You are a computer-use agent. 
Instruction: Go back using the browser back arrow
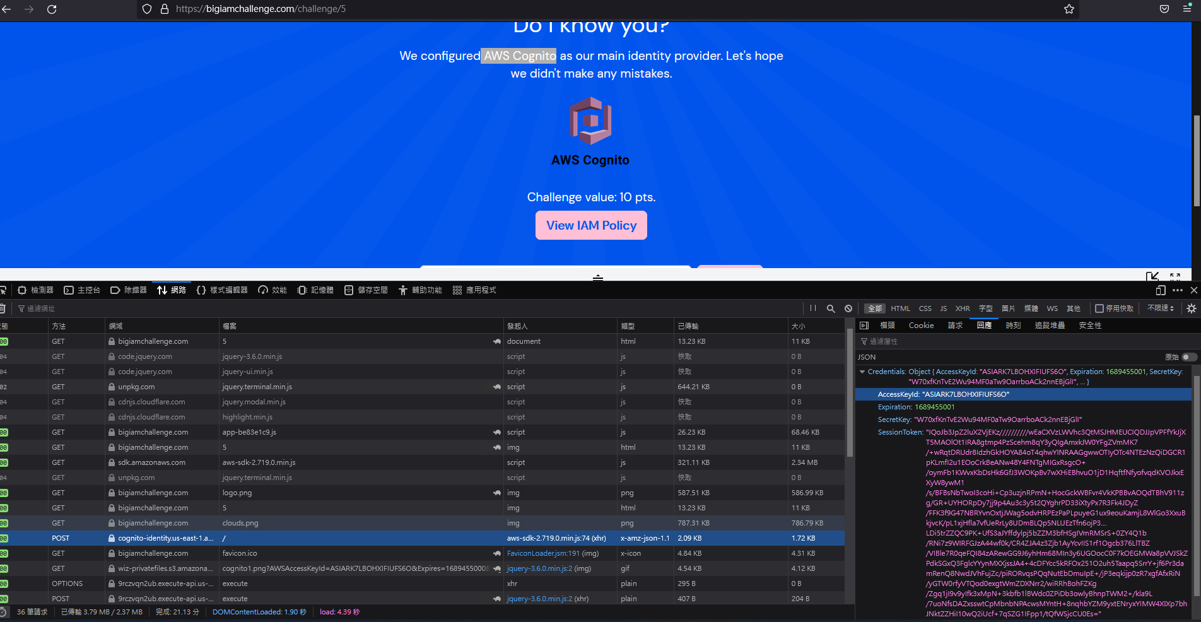pyautogui.click(x=6, y=9)
